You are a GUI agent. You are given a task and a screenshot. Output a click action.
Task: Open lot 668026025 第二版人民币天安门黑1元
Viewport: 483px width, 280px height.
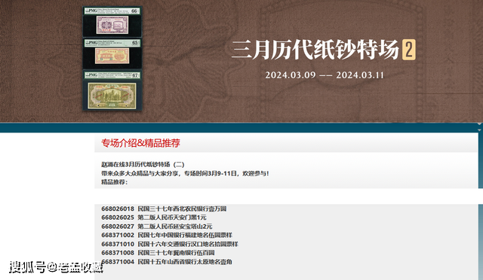pyautogui.click(x=154, y=218)
